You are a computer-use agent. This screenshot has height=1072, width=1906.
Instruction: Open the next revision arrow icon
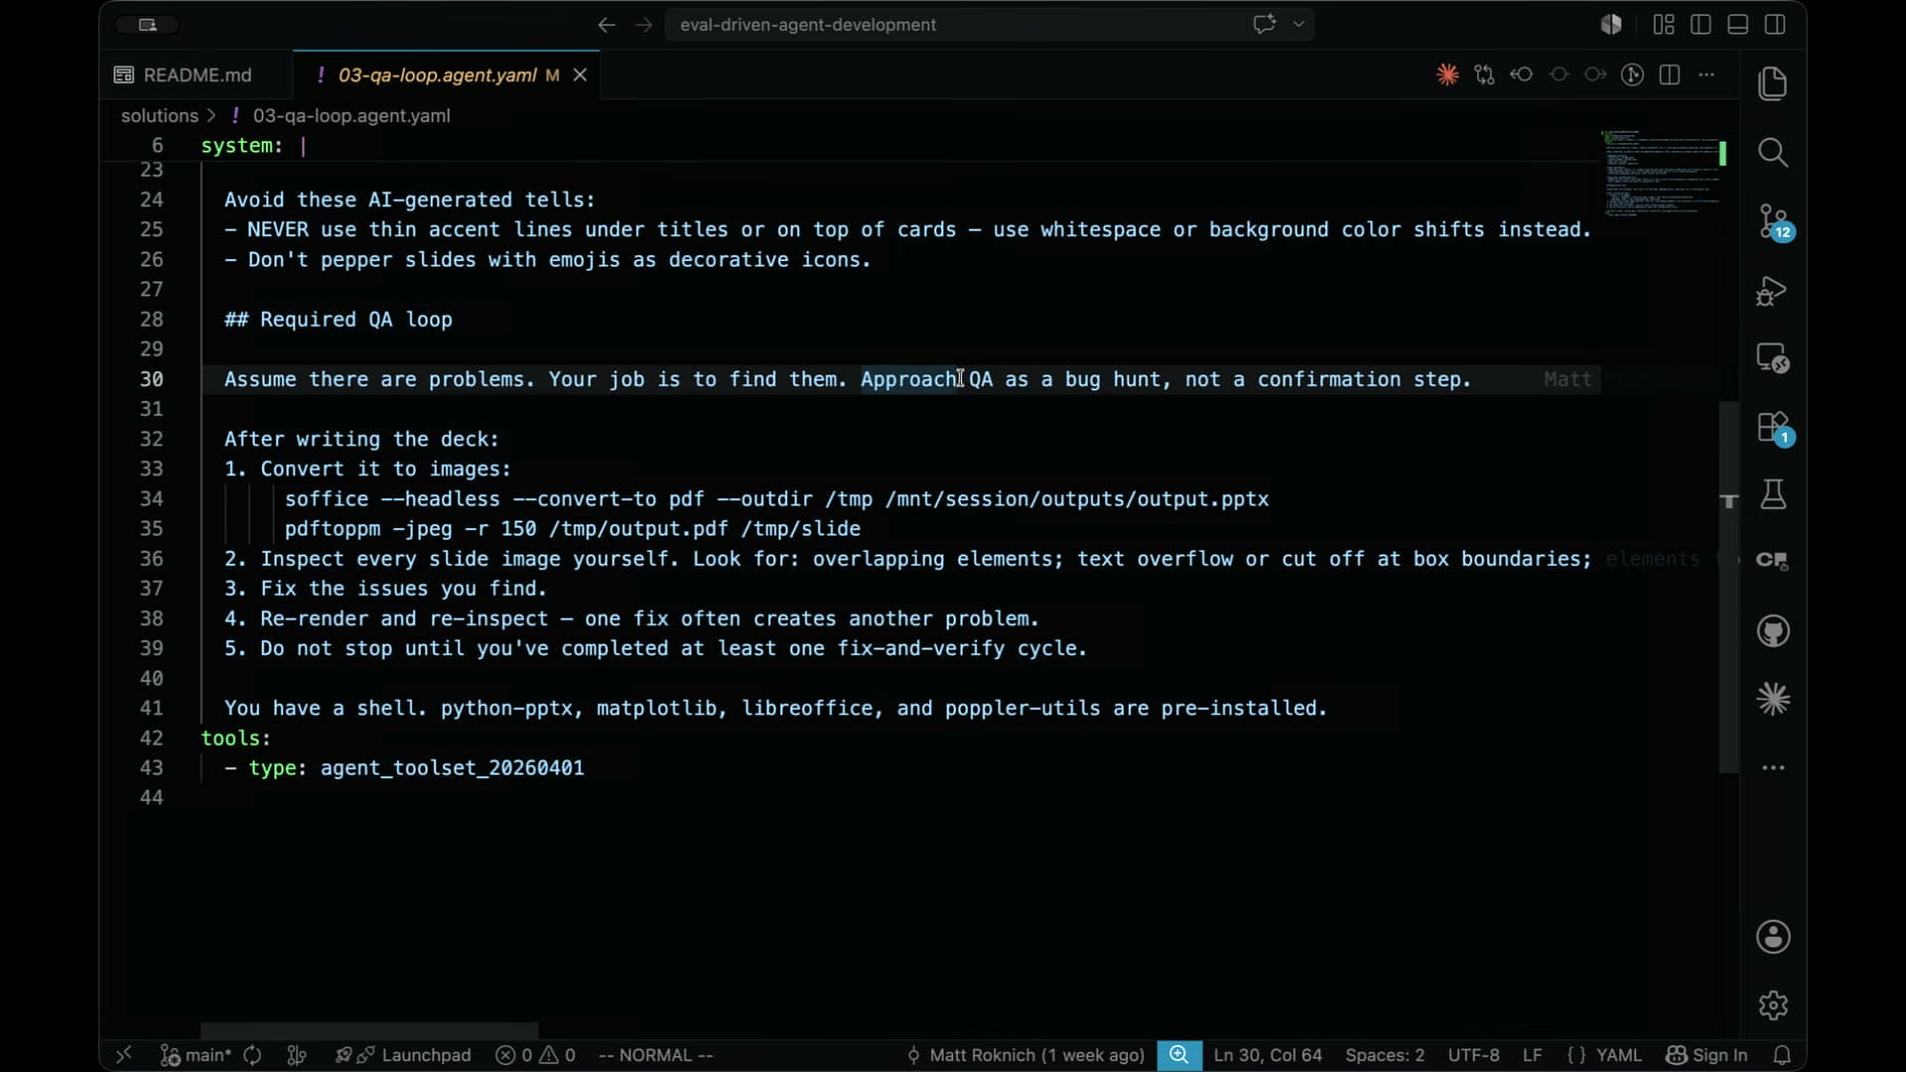pyautogui.click(x=1595, y=74)
